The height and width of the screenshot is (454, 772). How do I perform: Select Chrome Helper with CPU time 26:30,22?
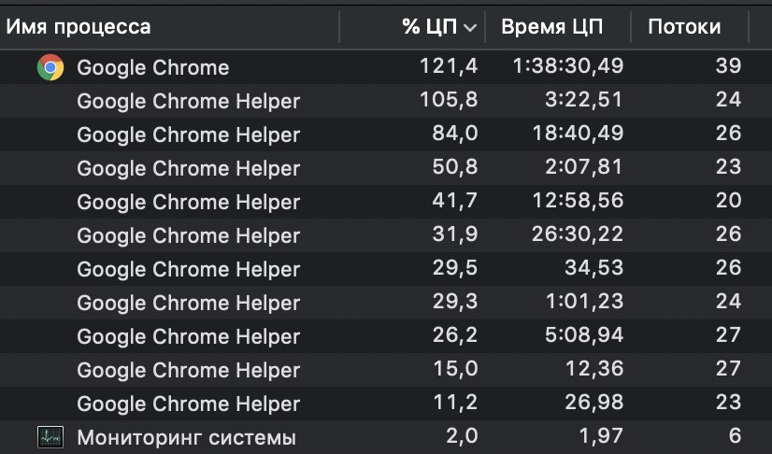tap(386, 235)
